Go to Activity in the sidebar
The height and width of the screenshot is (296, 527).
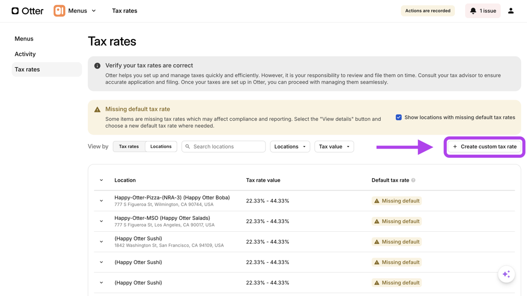point(25,54)
